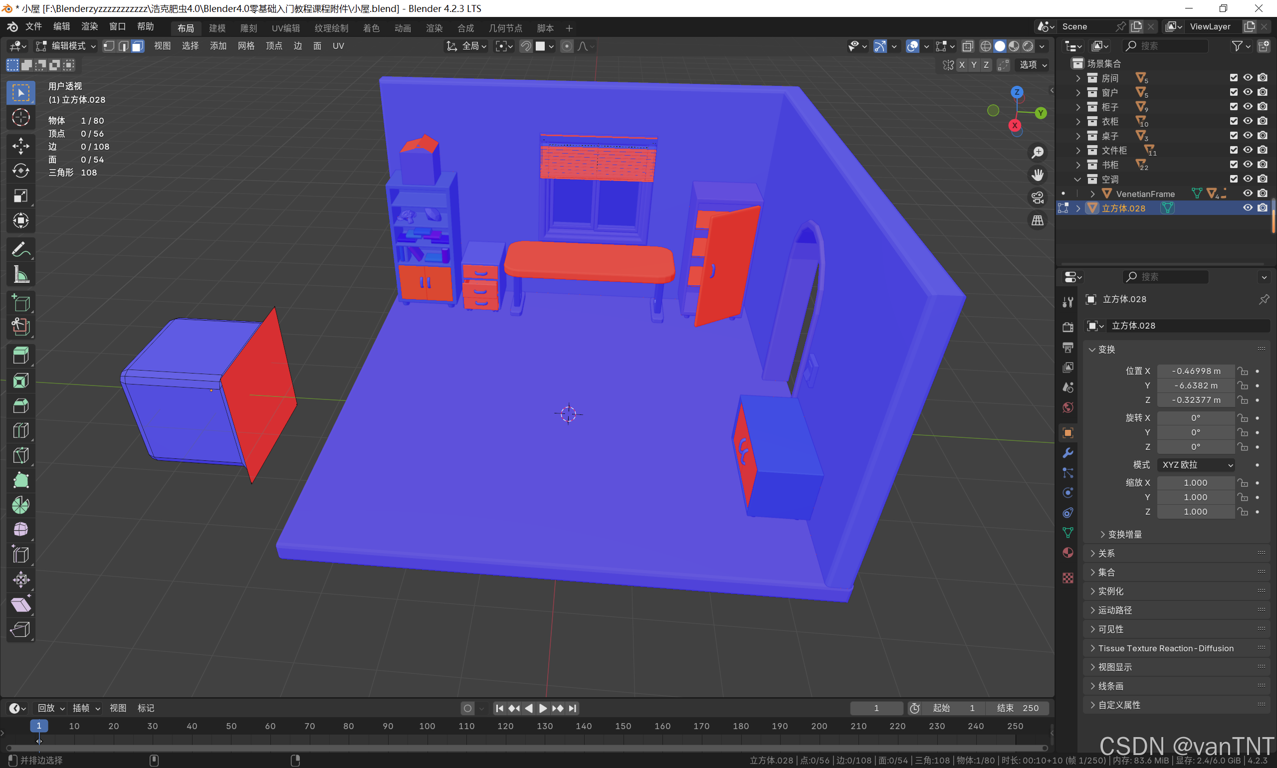This screenshot has height=768, width=1277.
Task: Expand the 关系 panel
Action: pyautogui.click(x=1106, y=553)
